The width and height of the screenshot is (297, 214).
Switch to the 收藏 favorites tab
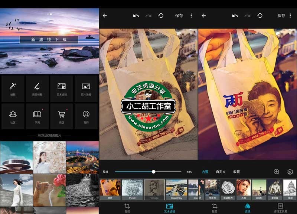click(236, 172)
